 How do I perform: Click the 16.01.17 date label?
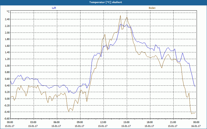point(196,126)
